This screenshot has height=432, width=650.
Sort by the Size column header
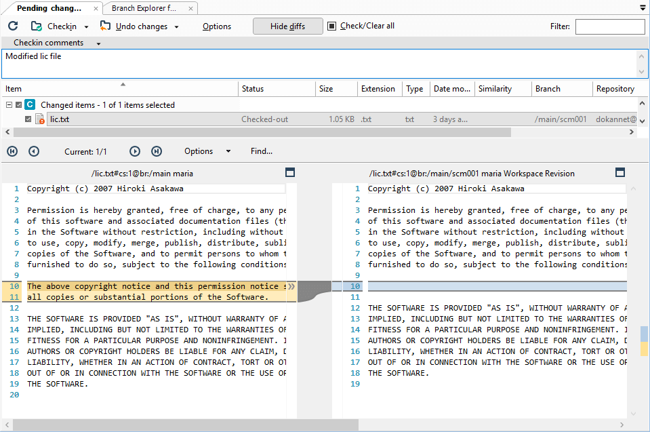coord(336,89)
